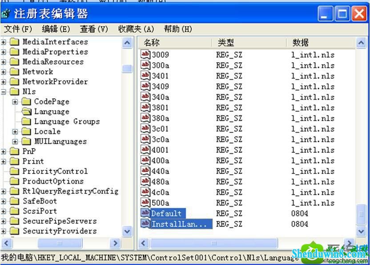Click the tree pane scroll left arrow
370x265 pixels.
point(6,243)
